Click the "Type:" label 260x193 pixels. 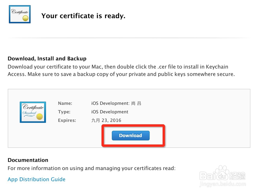tap(64, 112)
